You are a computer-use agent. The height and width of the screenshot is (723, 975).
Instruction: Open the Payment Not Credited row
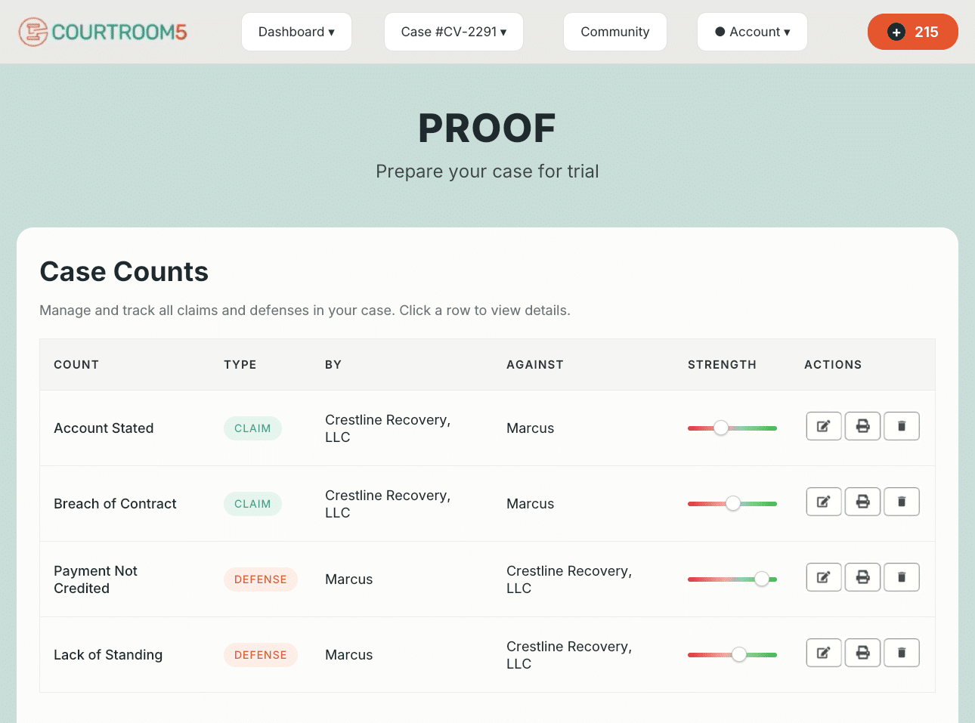[x=487, y=579]
